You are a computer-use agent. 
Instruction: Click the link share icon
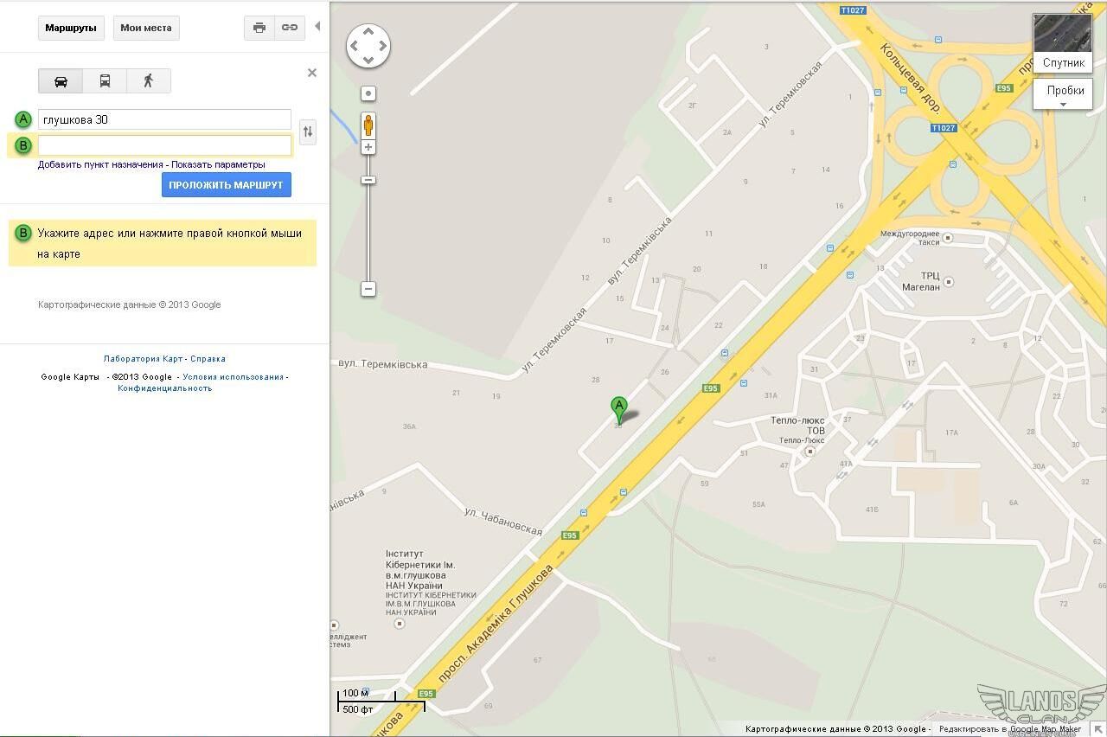click(290, 28)
